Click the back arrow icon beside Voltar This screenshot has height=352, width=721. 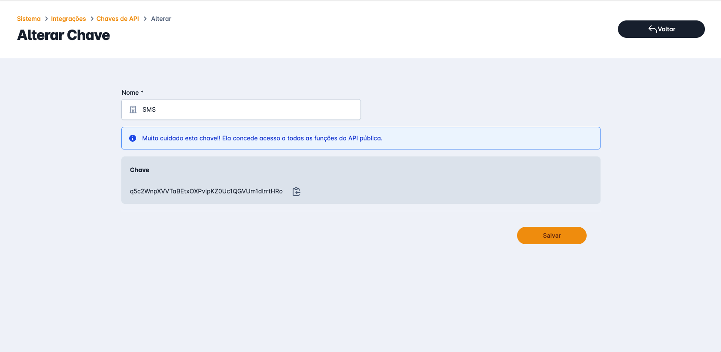point(652,29)
